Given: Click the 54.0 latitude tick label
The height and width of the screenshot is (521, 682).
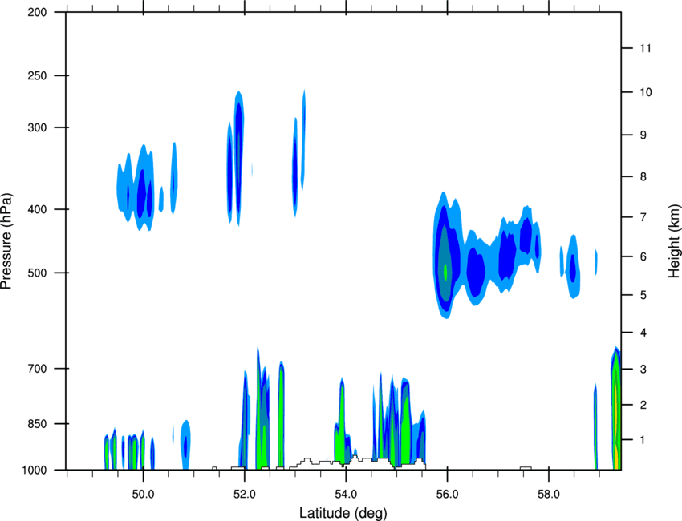Looking at the screenshot, I should (x=347, y=495).
